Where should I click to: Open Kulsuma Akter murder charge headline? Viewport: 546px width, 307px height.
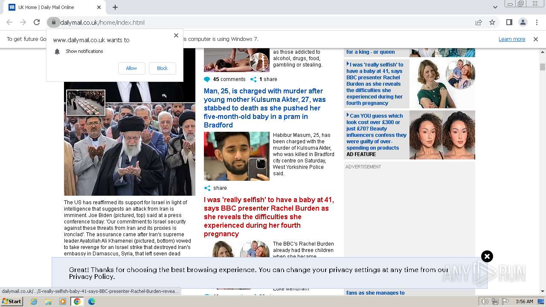click(x=264, y=108)
